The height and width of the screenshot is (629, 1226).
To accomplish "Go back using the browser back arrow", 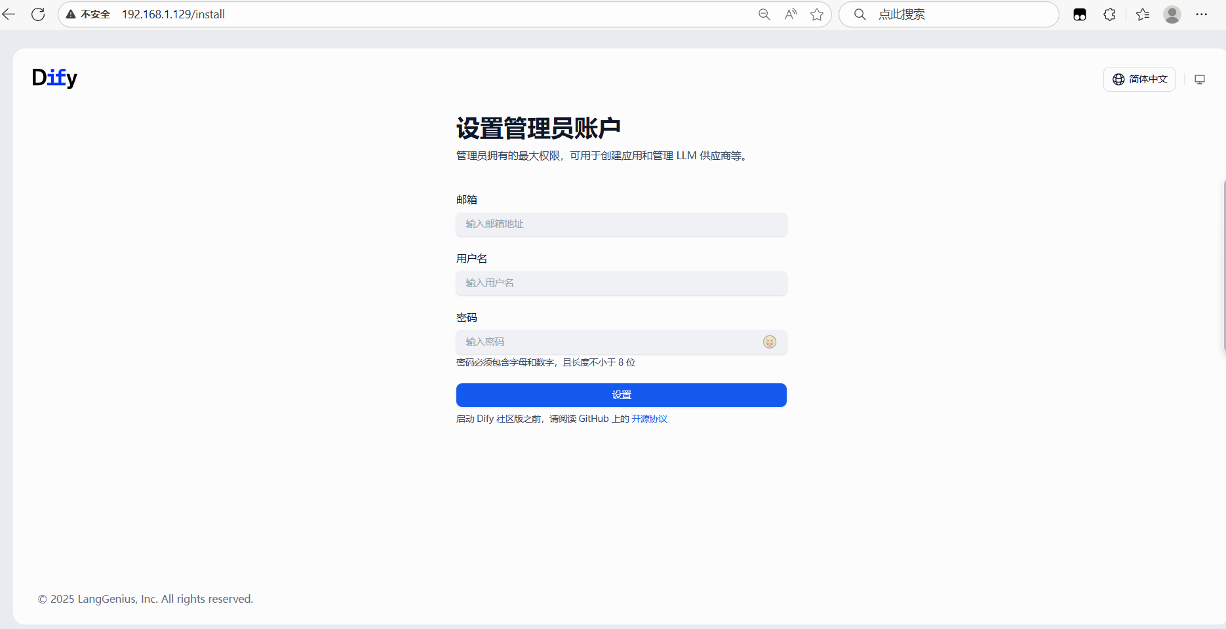I will (9, 14).
